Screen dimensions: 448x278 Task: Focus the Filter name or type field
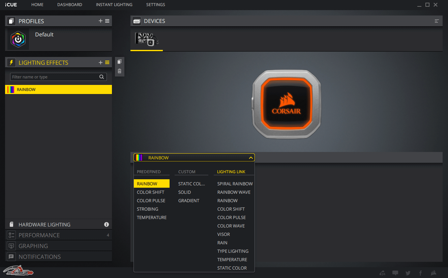click(58, 77)
